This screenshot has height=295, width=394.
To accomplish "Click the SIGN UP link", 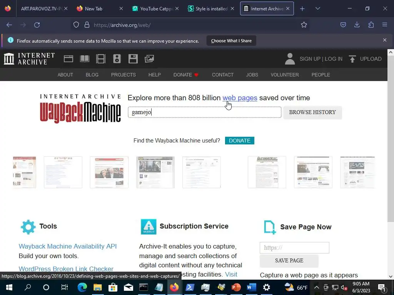I will pyautogui.click(x=310, y=59).
